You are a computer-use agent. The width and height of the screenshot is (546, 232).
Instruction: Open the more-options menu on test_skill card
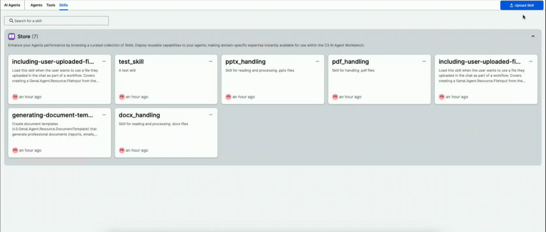(211, 61)
